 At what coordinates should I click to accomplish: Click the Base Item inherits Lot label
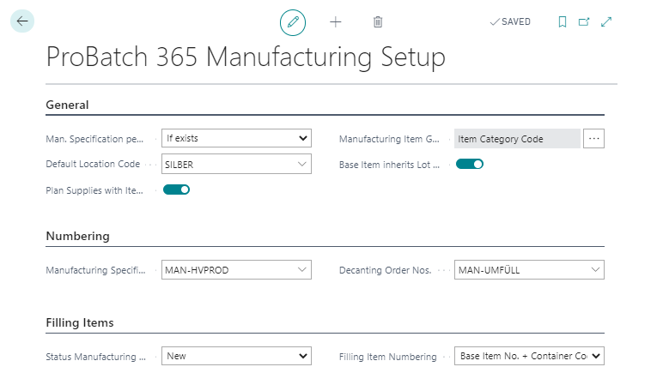click(389, 165)
